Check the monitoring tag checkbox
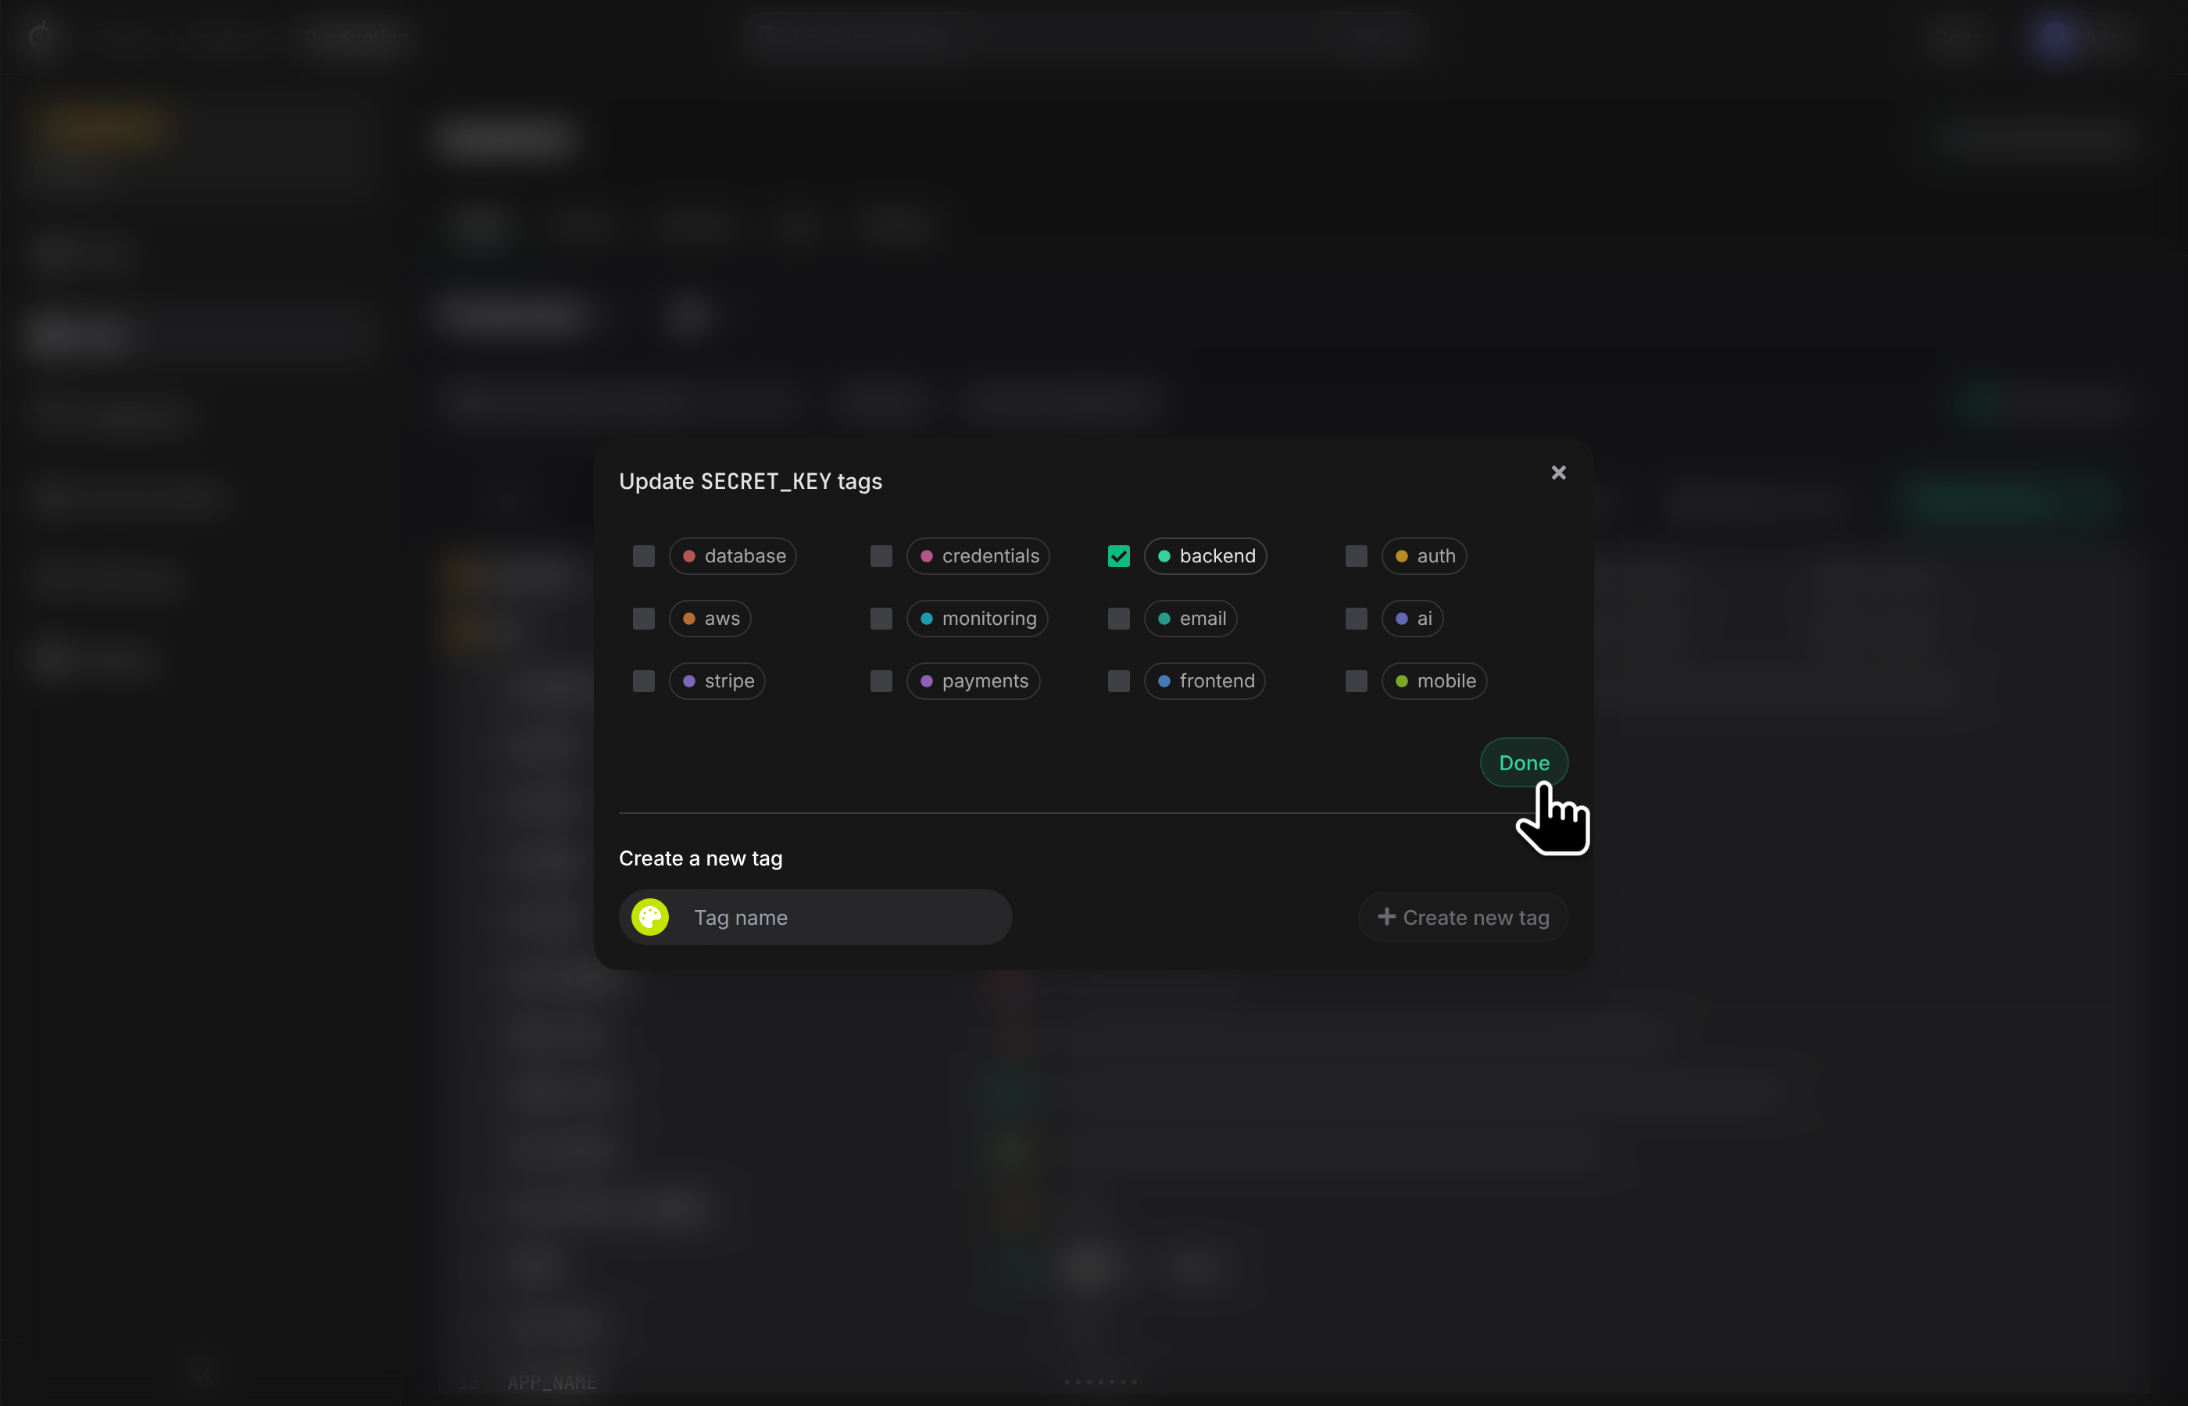Image resolution: width=2188 pixels, height=1406 pixels. [x=881, y=618]
